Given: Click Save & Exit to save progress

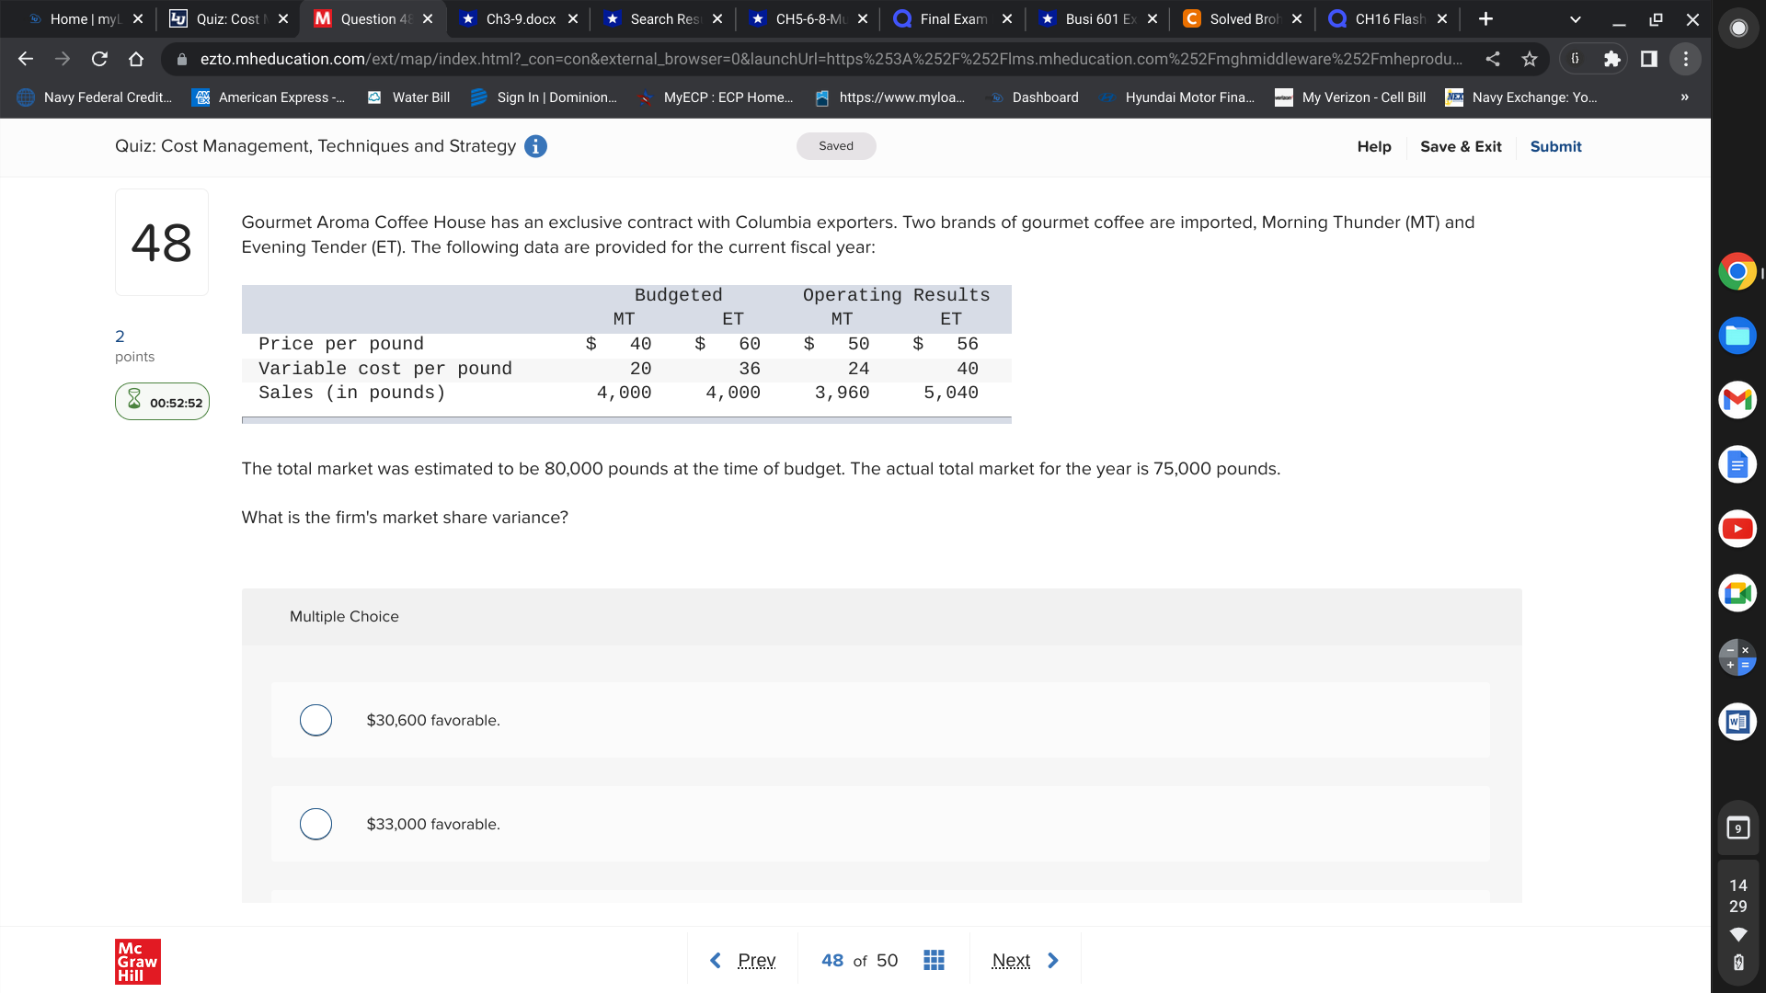Looking at the screenshot, I should [1459, 145].
